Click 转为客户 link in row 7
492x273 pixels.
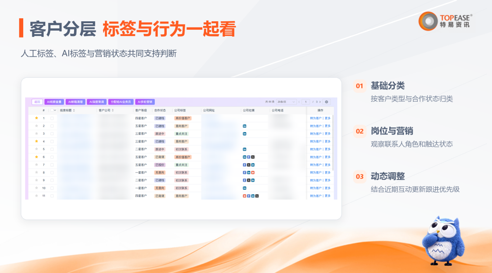[316, 165]
